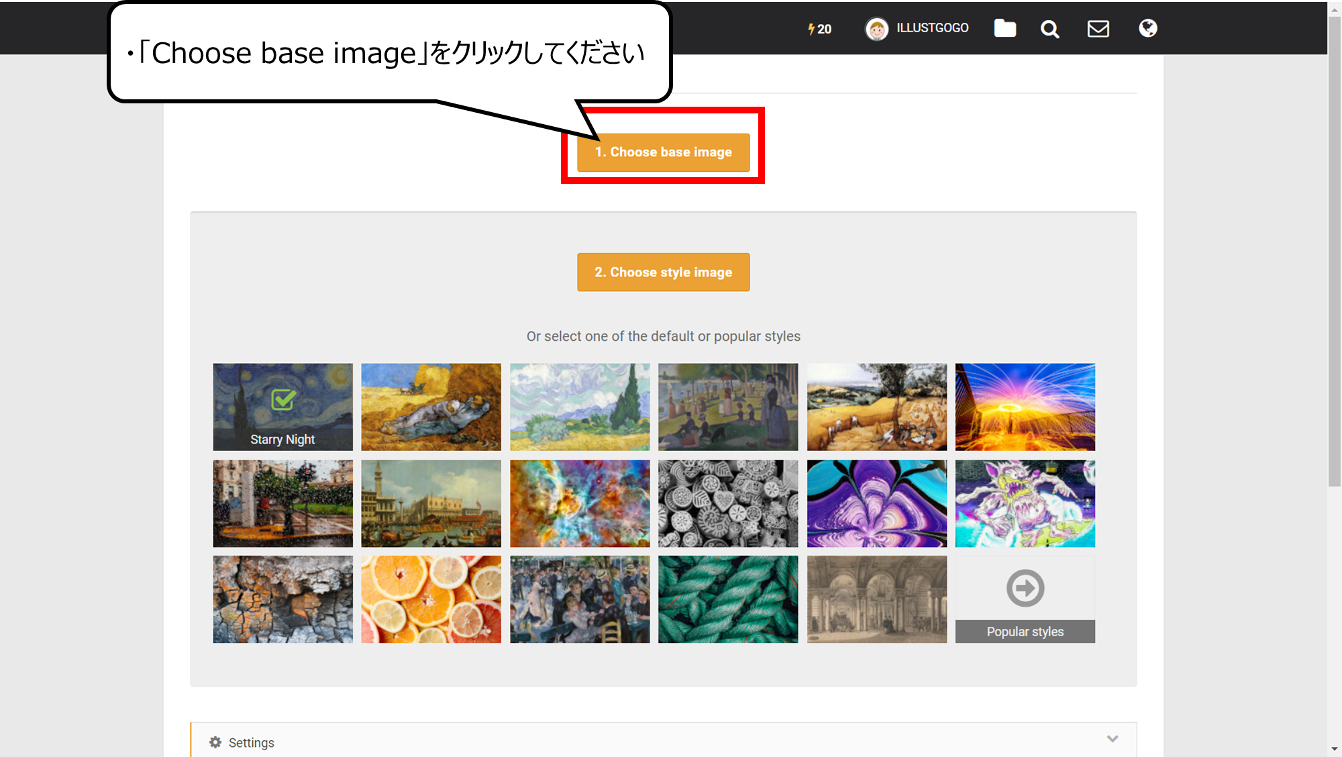Image resolution: width=1342 pixels, height=757 pixels.
Task: Select the Bruegel harvesters wheat style
Action: pos(877,407)
